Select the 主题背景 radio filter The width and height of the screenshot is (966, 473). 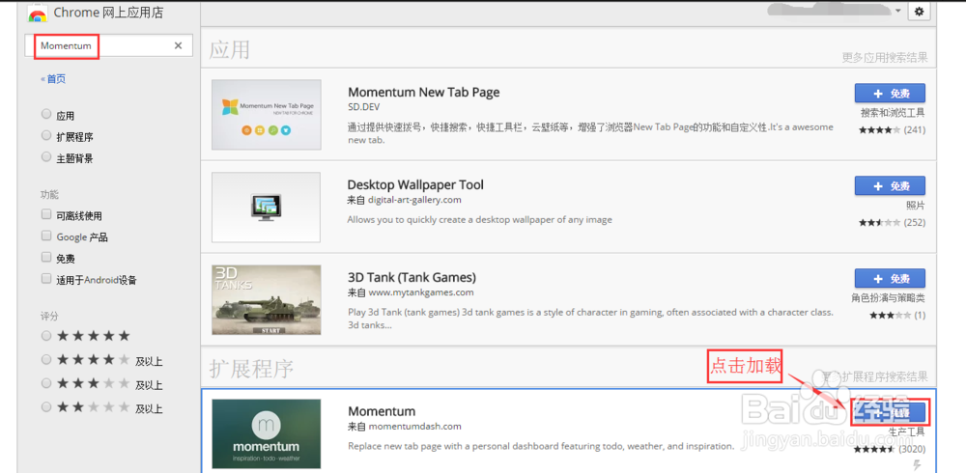pyautogui.click(x=46, y=157)
